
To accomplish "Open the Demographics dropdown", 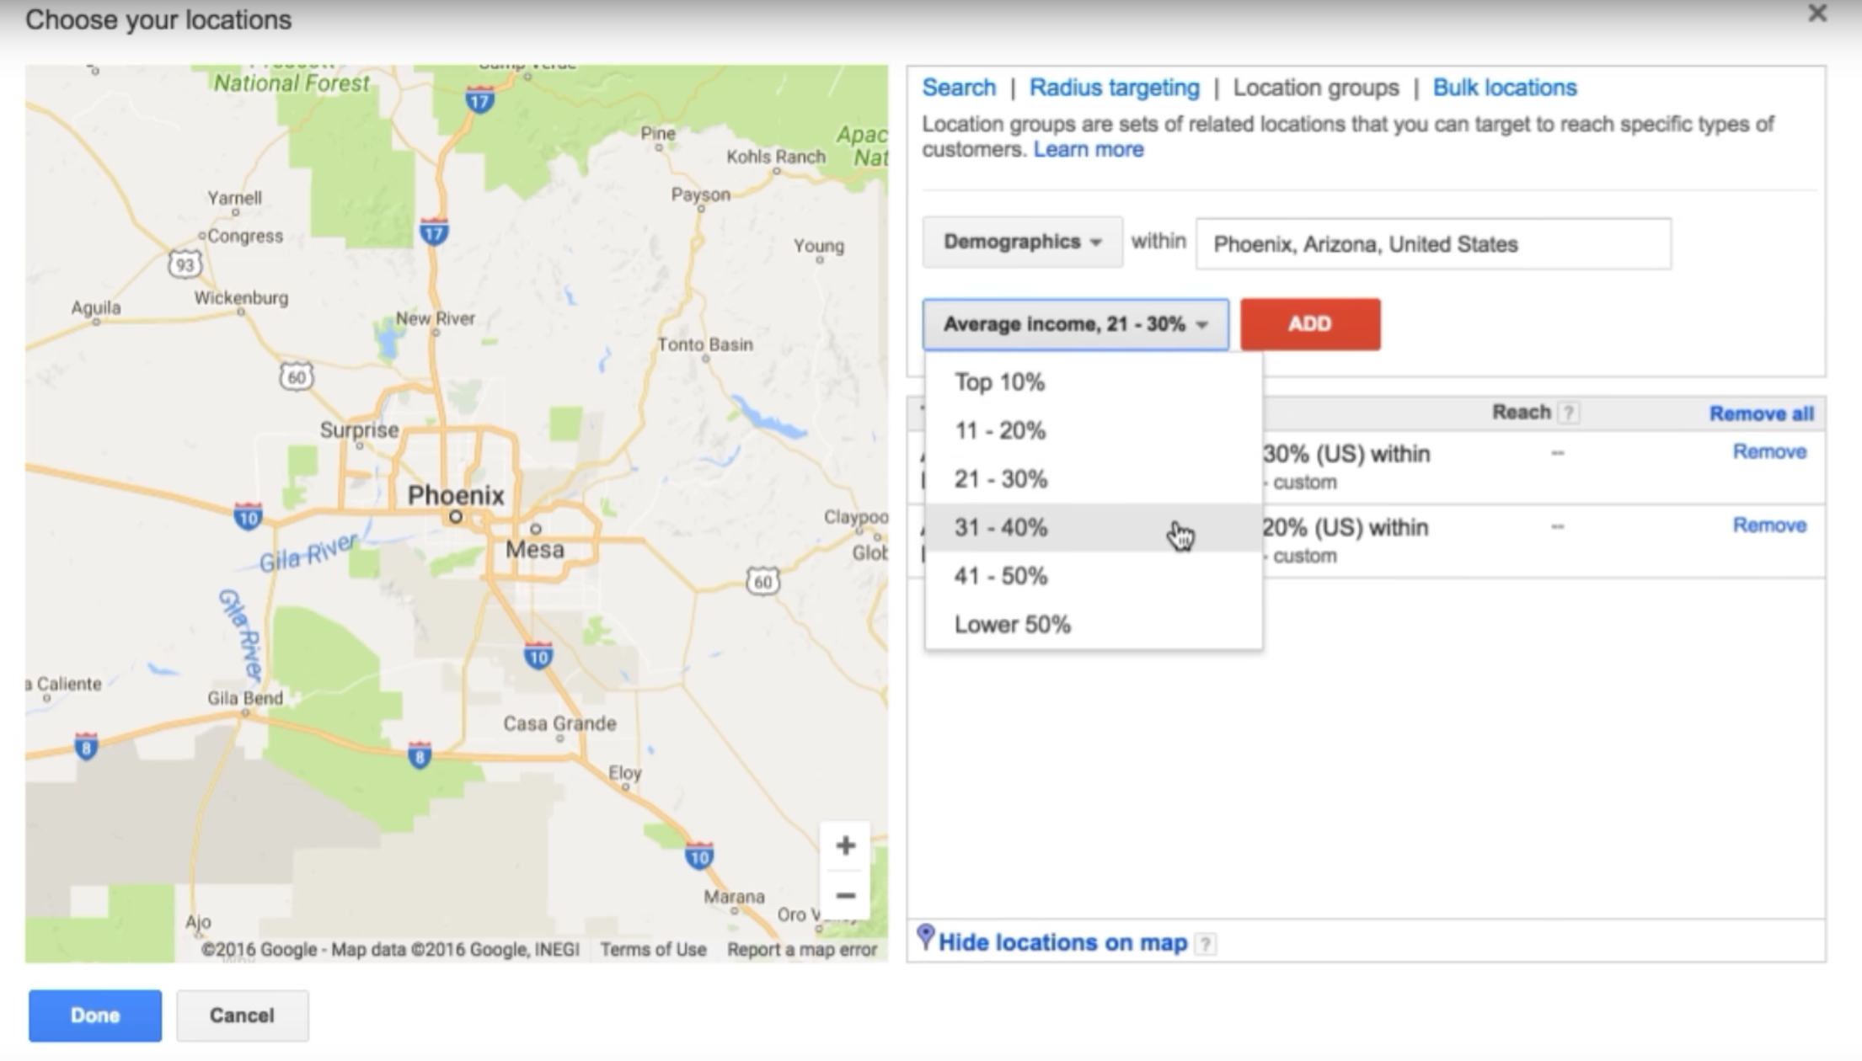I will coord(1022,243).
